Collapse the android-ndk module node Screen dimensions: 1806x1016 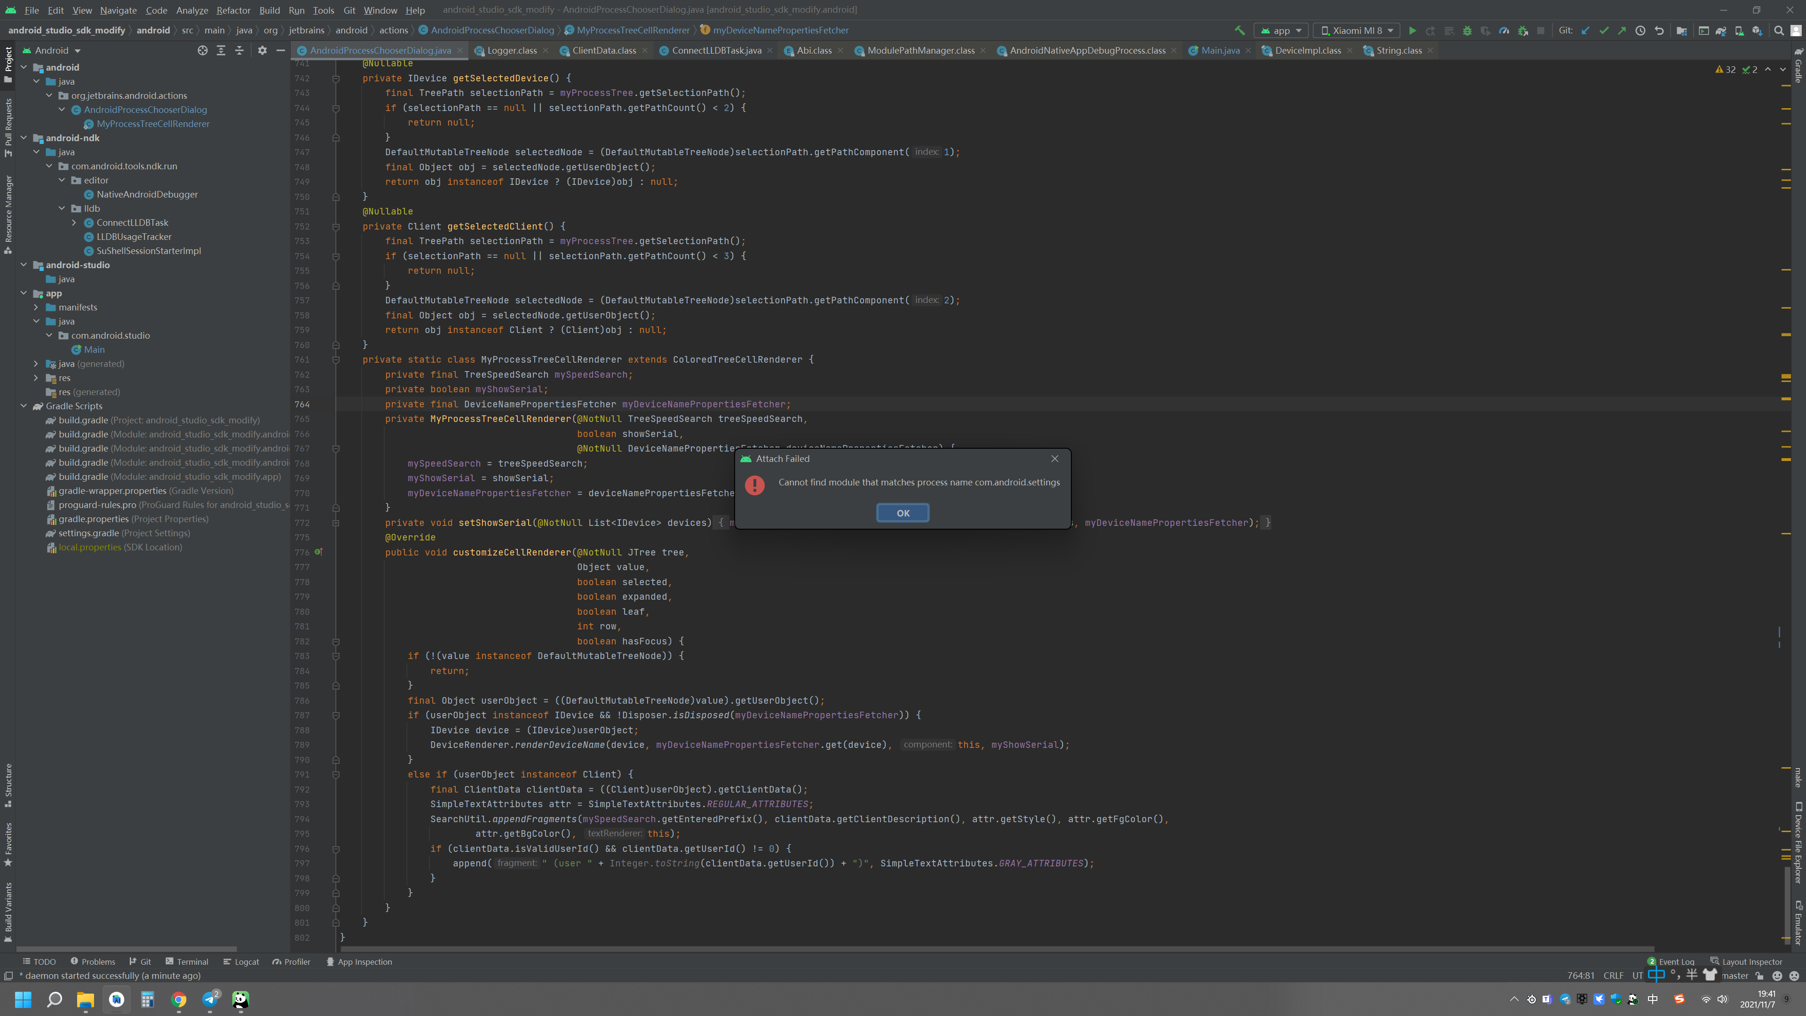[24, 138]
